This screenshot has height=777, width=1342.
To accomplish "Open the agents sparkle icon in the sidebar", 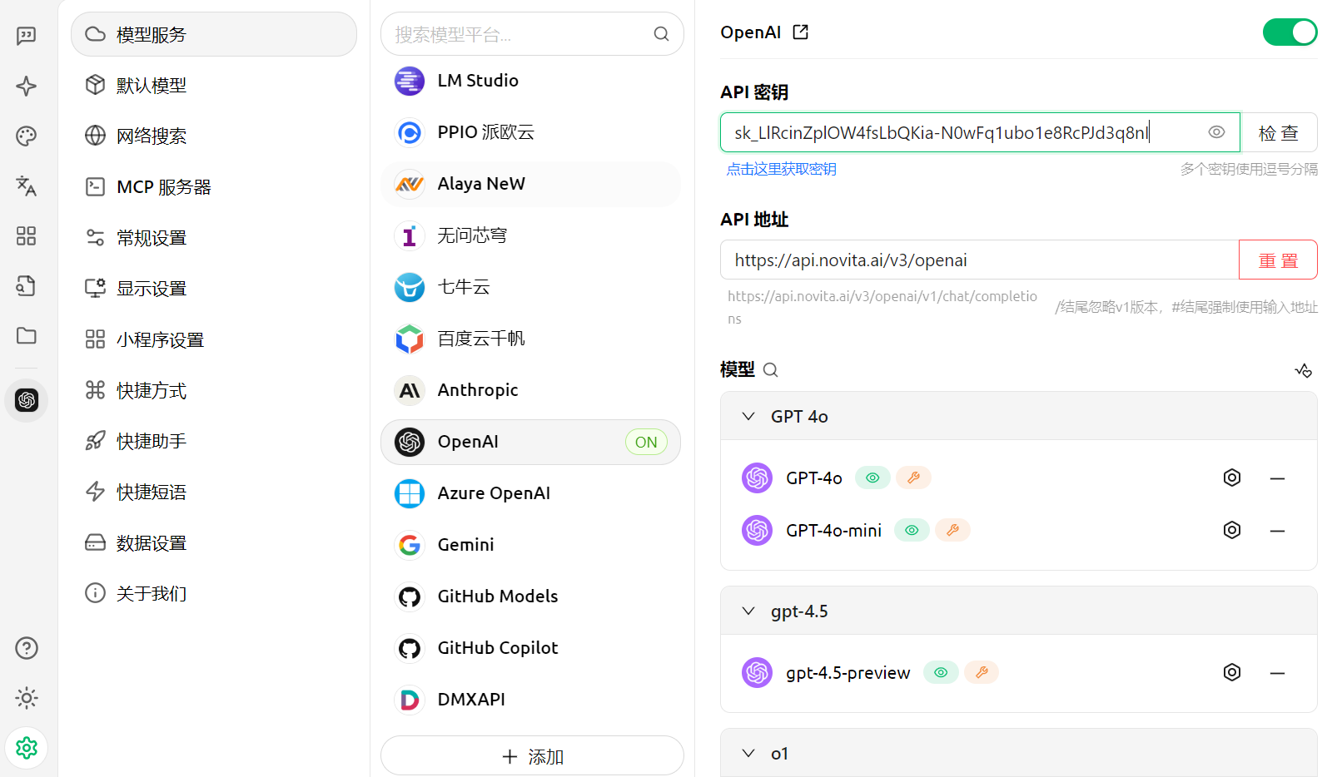I will pos(27,86).
